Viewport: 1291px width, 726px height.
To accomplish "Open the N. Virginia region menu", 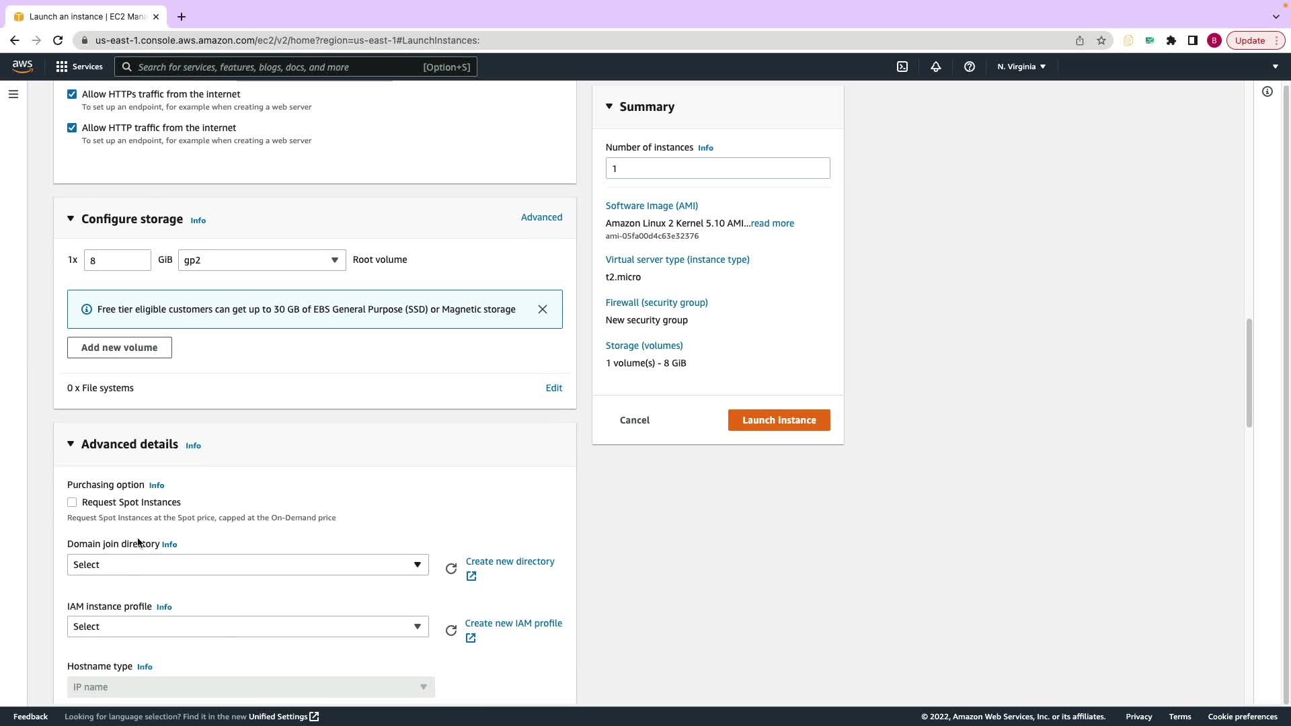I will click(x=1021, y=67).
